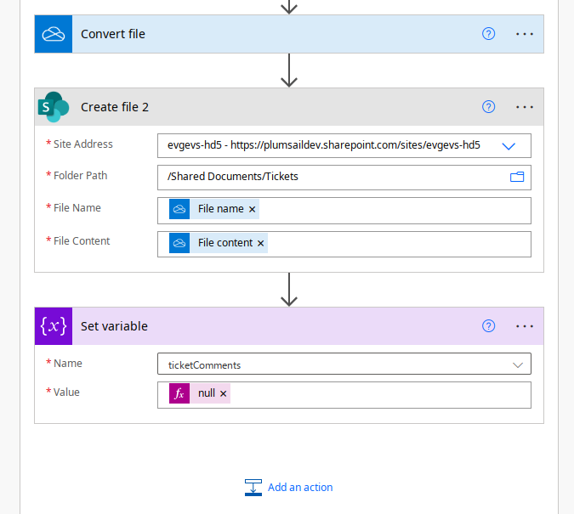
Task: Open the folder picker for Folder Path
Action: 516,177
